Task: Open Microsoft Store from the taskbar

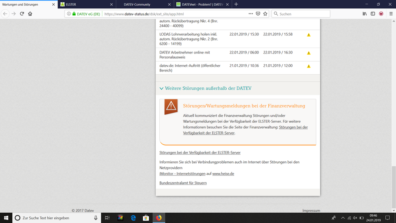Action: click(146, 218)
